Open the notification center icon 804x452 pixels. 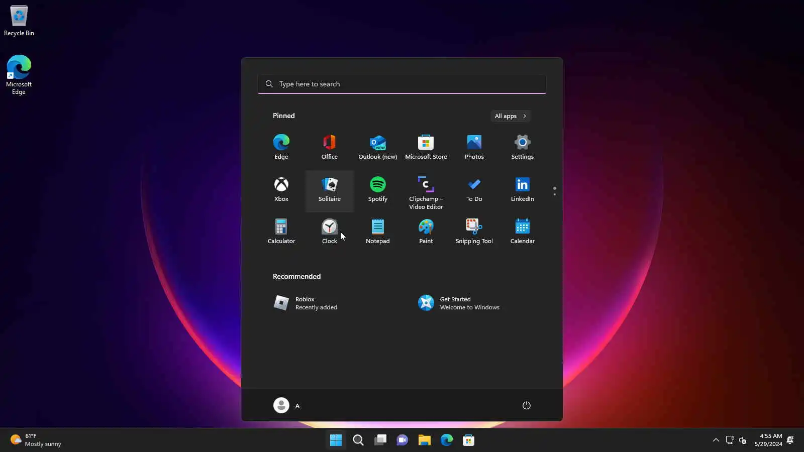tap(790, 440)
